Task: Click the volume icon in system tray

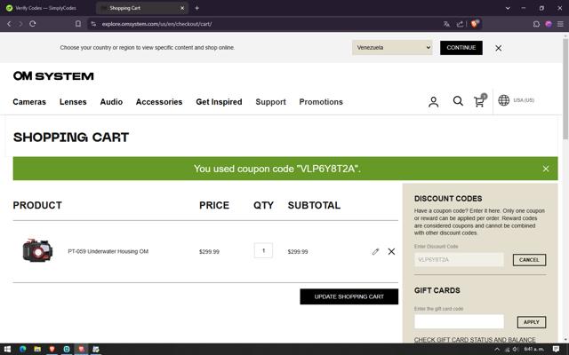Action: coord(516,349)
